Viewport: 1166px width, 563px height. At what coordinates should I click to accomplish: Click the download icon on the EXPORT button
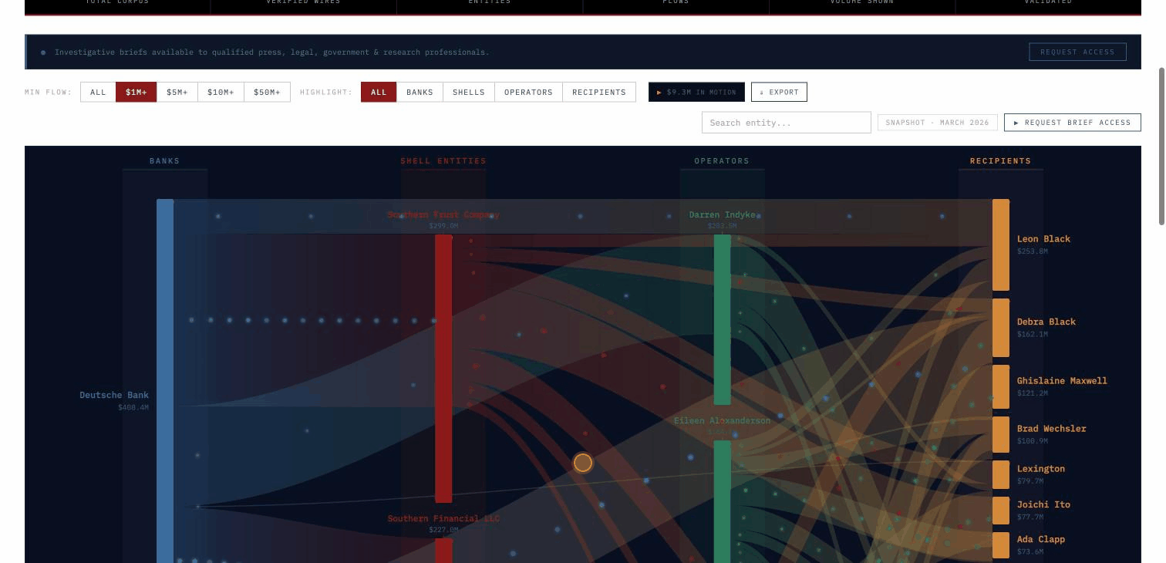[x=762, y=92]
